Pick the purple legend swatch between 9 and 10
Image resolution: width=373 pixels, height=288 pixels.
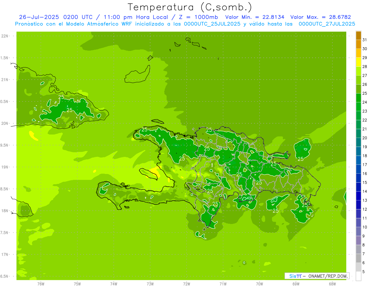(358, 231)
